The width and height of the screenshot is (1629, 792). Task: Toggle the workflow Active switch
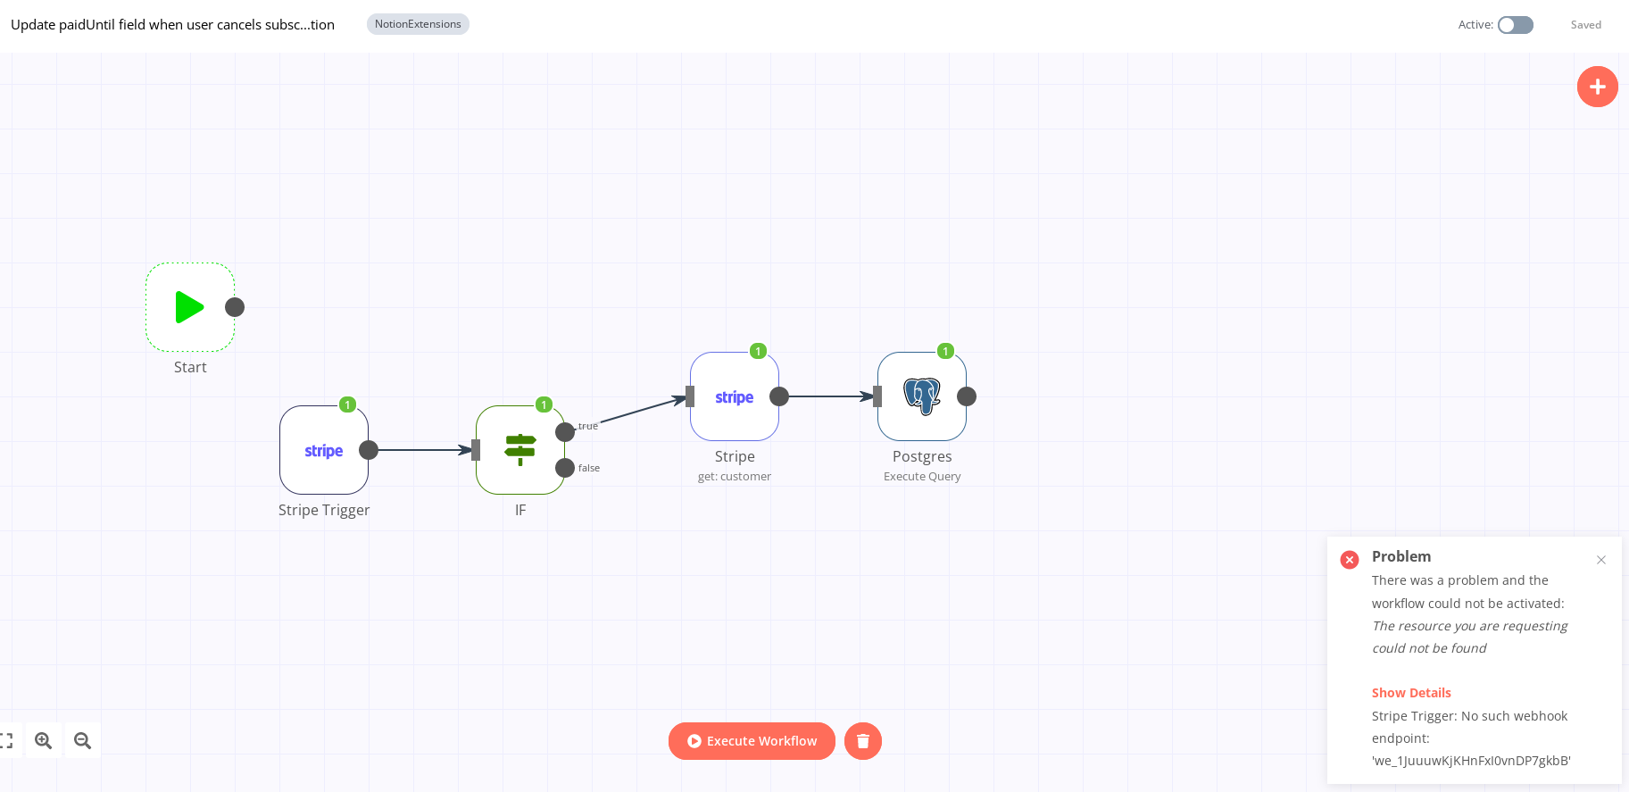point(1516,25)
